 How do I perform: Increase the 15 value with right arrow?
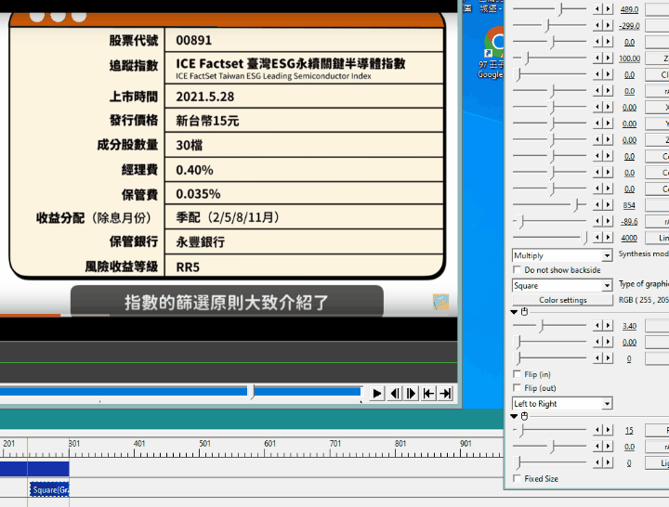tap(609, 430)
